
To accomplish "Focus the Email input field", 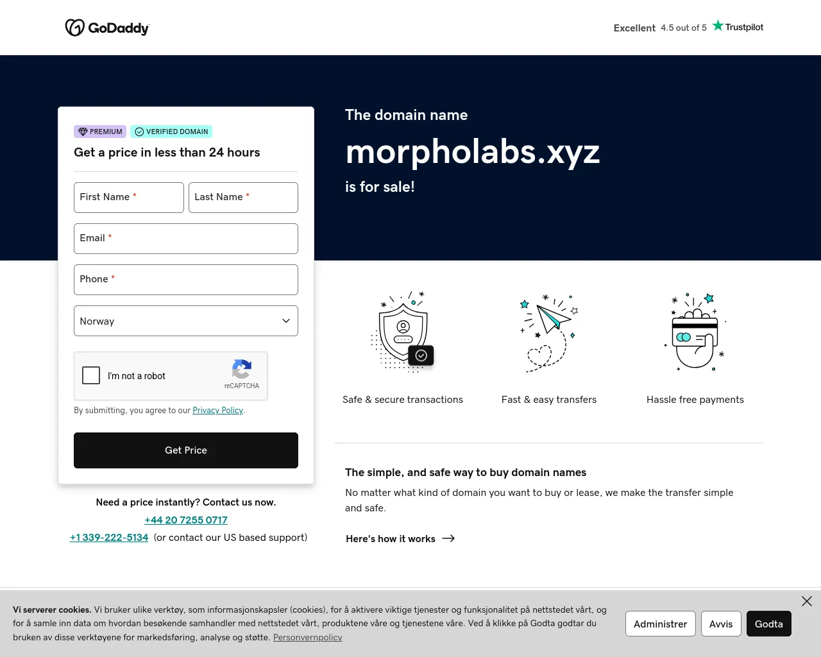I will 186,239.
